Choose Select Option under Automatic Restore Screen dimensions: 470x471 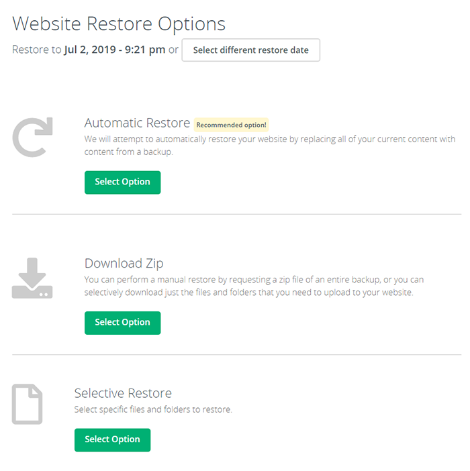[x=122, y=182]
